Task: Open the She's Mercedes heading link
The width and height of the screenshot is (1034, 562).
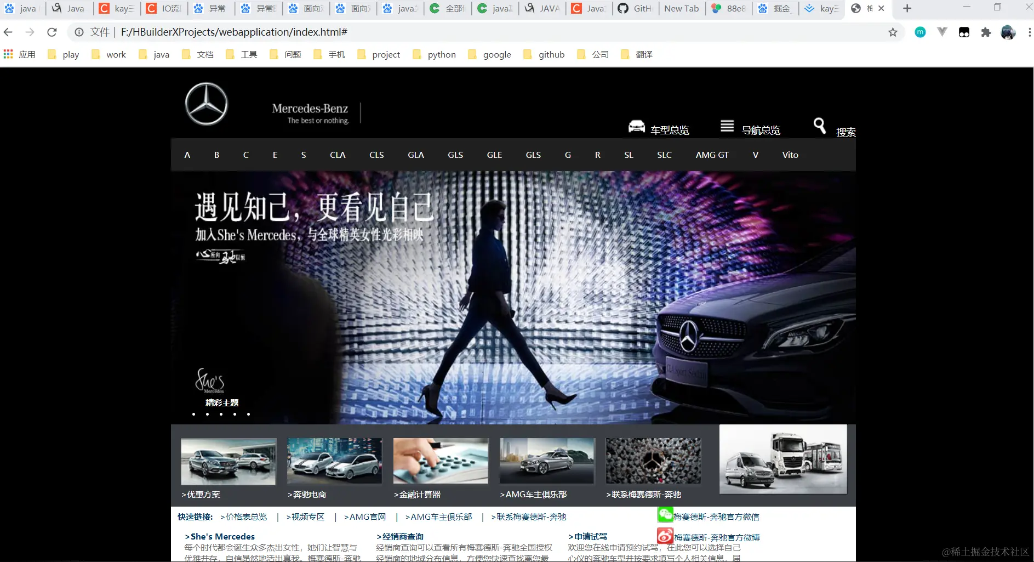Action: coord(220,537)
